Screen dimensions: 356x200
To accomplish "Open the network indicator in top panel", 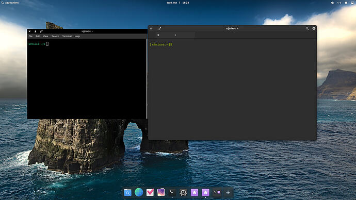I will 339,3.
